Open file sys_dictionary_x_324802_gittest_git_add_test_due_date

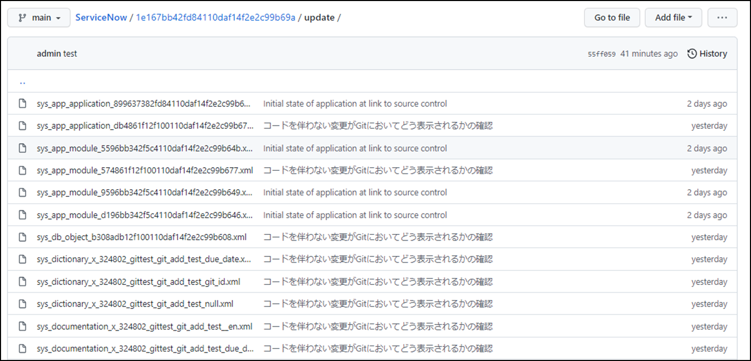[x=145, y=259]
